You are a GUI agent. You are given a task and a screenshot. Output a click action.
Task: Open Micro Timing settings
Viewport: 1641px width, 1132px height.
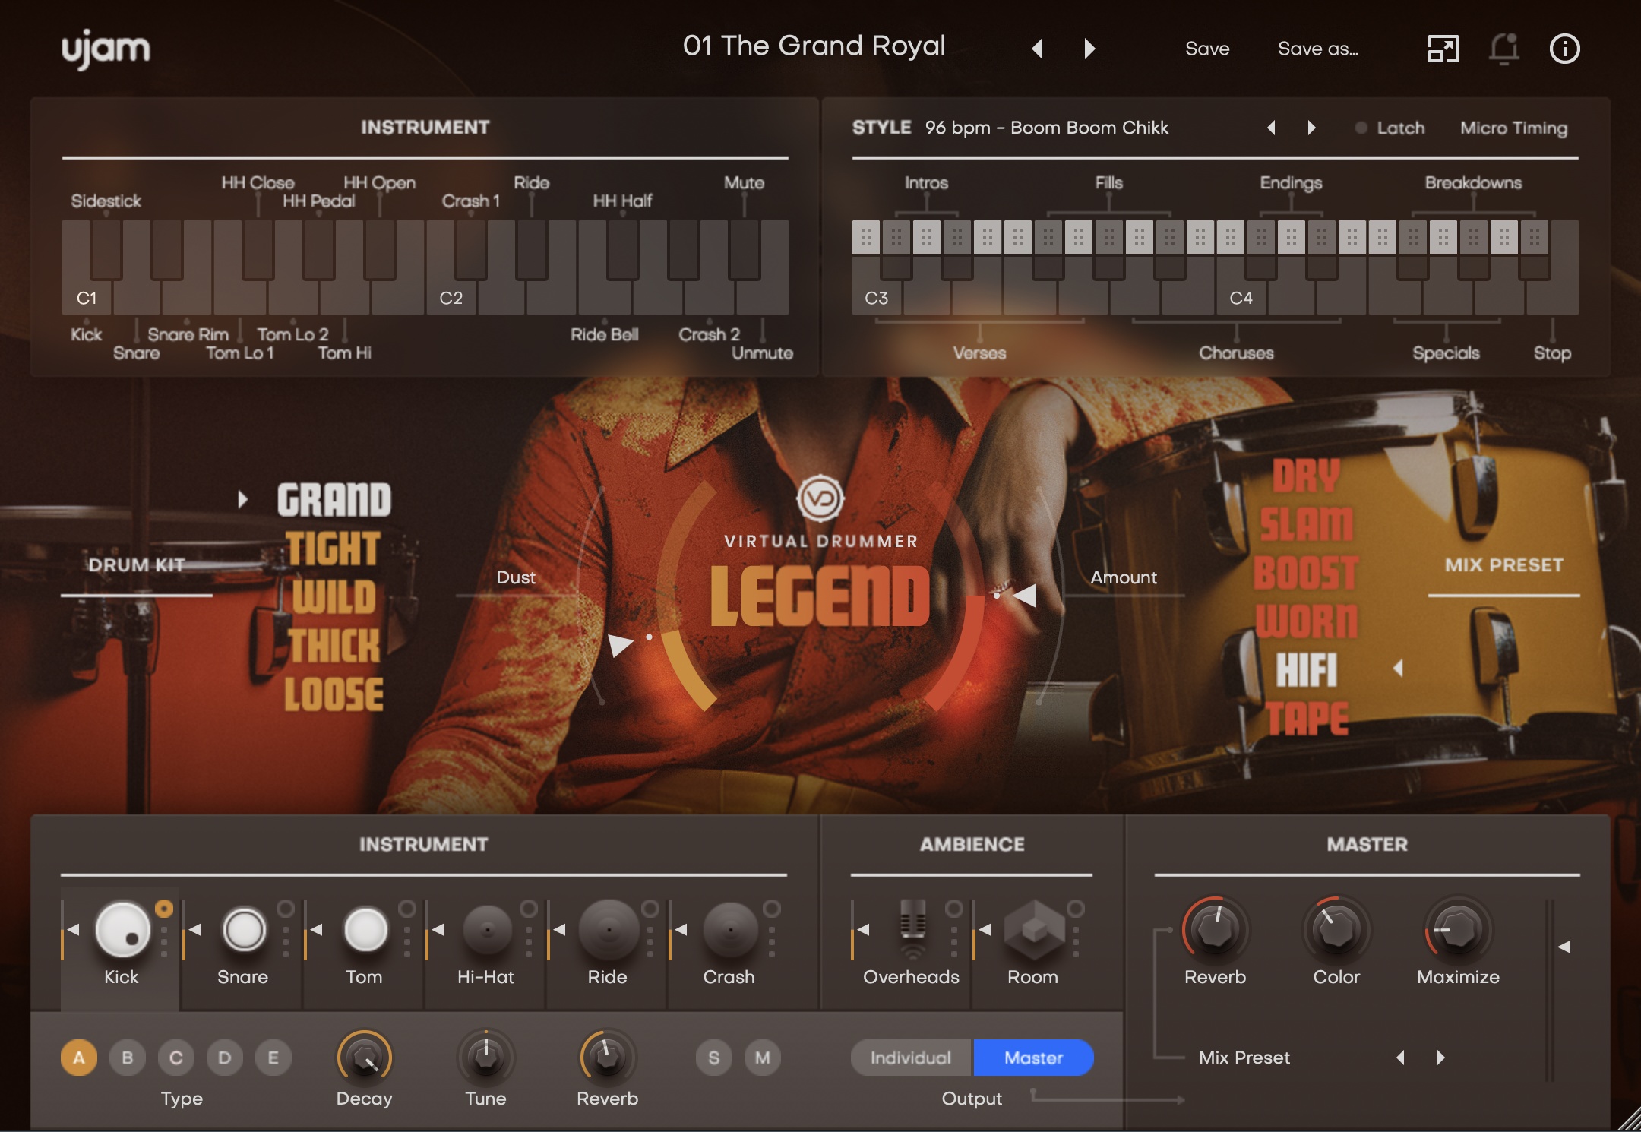point(1514,128)
